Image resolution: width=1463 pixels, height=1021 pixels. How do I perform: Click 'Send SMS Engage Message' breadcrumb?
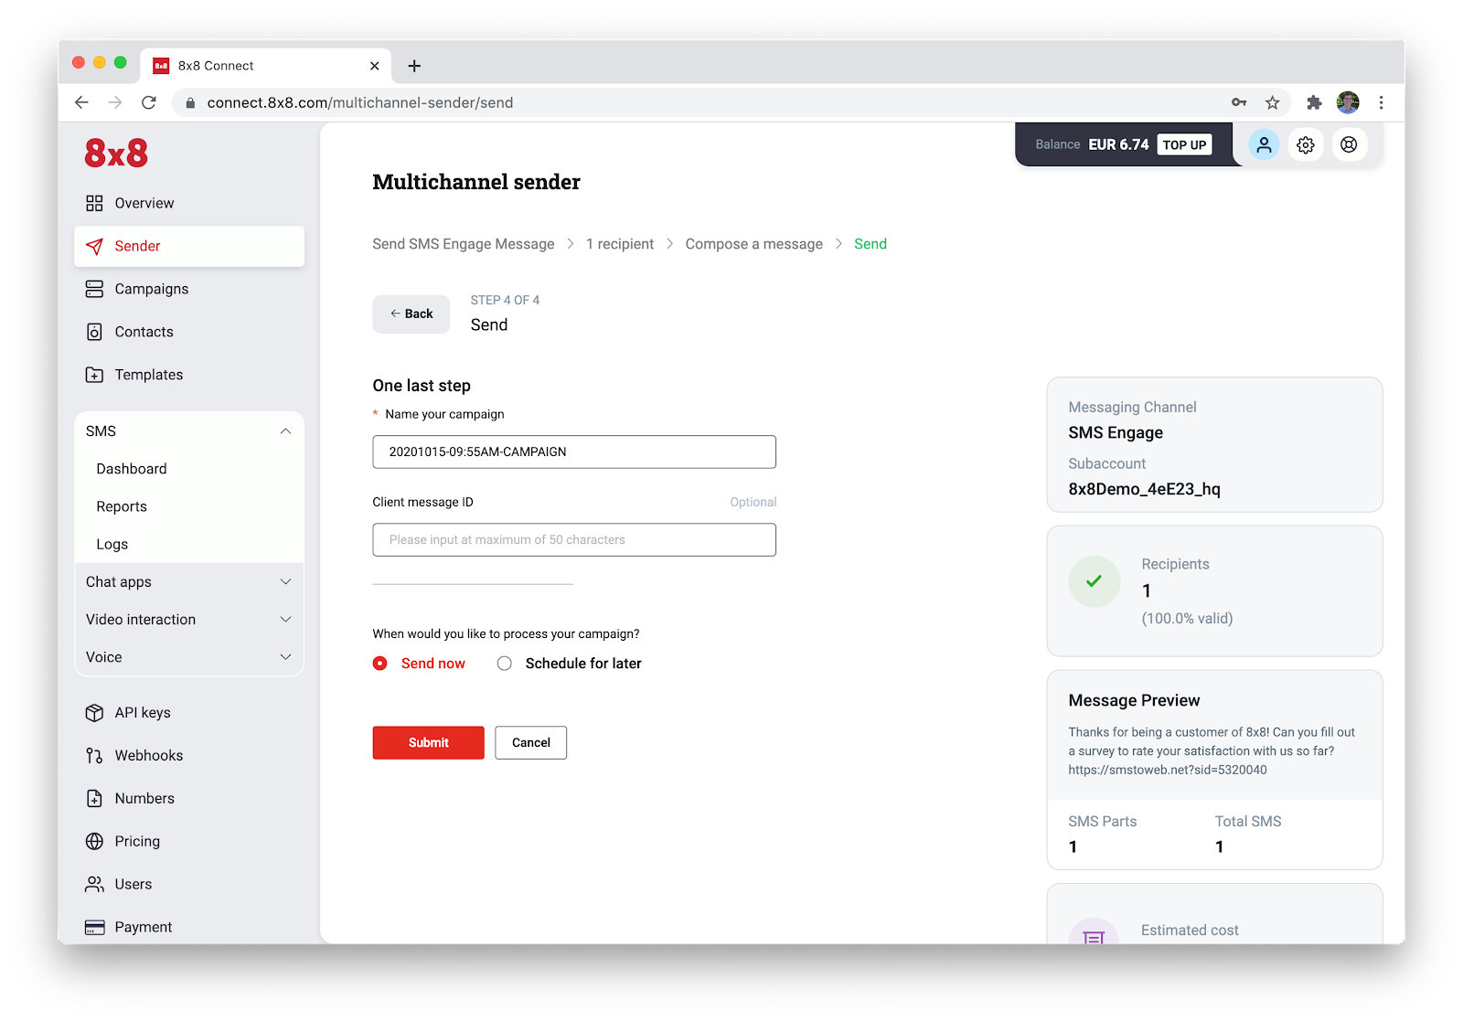coord(464,244)
